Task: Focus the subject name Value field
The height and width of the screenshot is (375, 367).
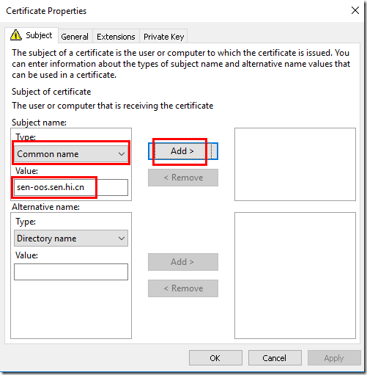Action: point(71,187)
